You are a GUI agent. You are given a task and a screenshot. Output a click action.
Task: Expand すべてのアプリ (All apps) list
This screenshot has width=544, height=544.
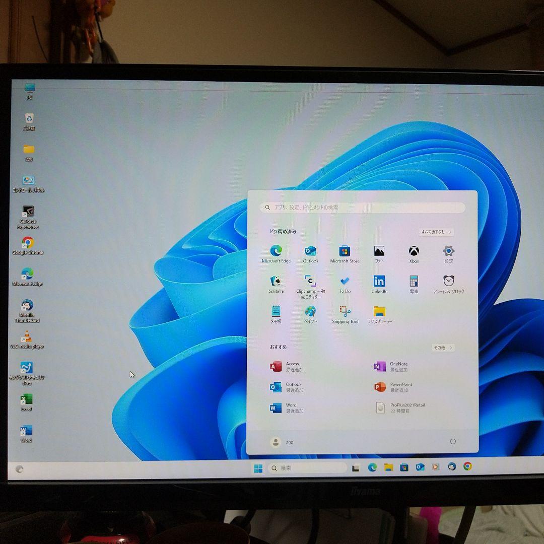436,232
